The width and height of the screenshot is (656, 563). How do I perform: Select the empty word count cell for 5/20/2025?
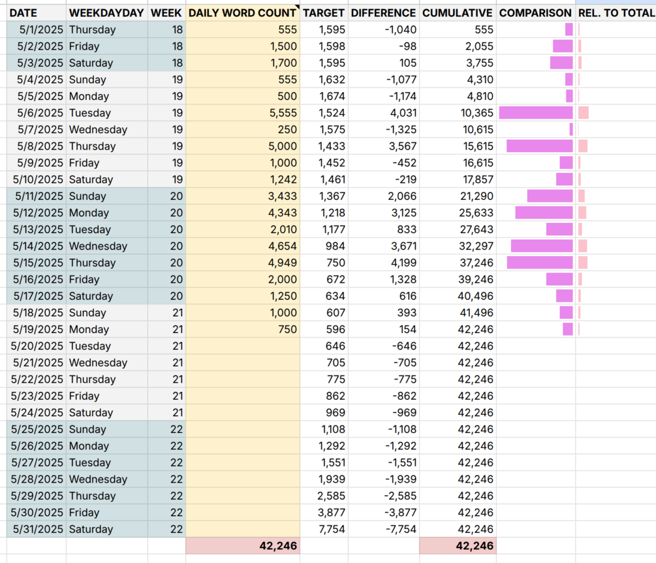coord(243,346)
